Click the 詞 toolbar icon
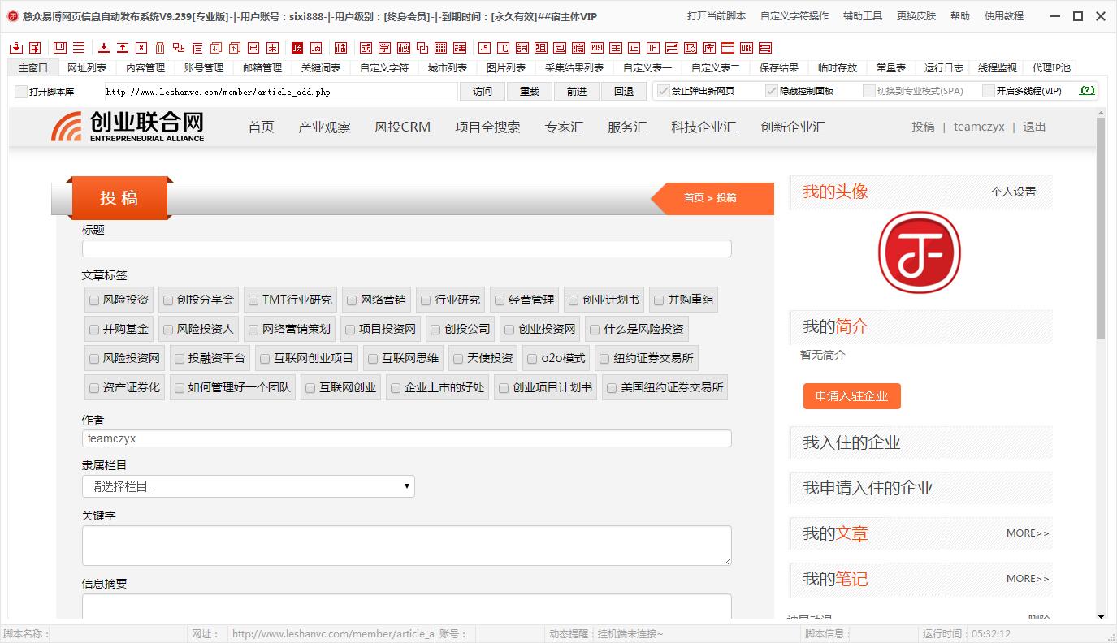1117x643 pixels. tap(522, 48)
